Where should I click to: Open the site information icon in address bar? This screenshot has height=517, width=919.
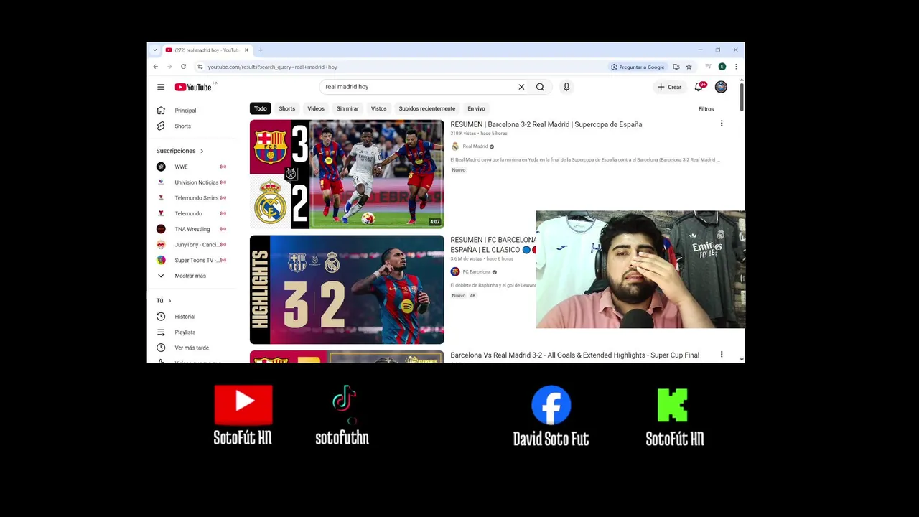pyautogui.click(x=200, y=67)
